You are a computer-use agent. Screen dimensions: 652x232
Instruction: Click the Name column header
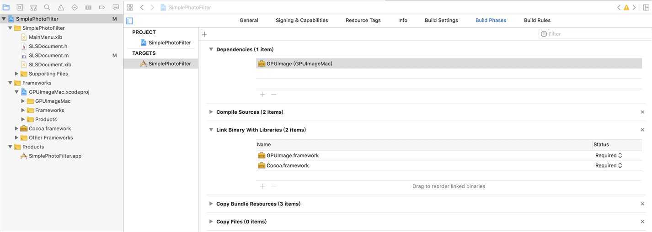[424, 144]
